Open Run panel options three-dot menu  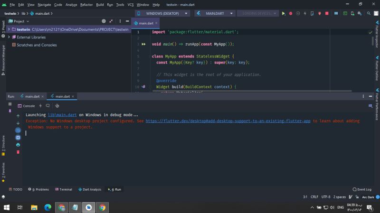click(363, 96)
